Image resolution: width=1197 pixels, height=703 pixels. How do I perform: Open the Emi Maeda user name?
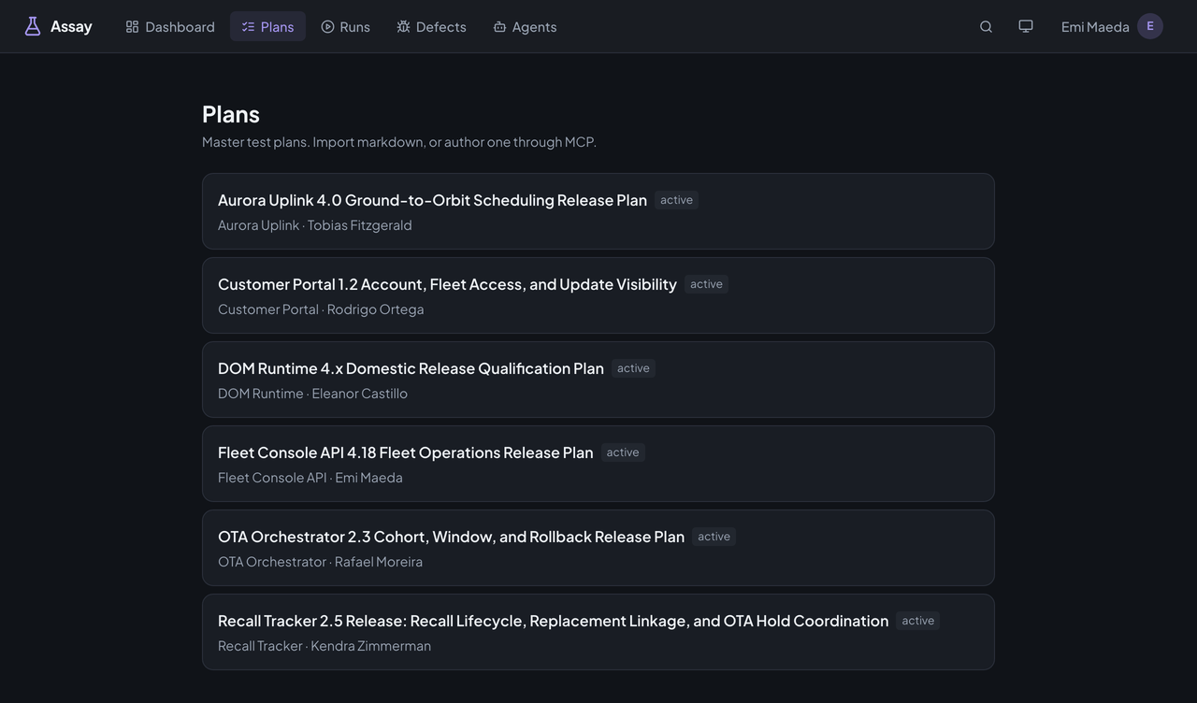point(1095,26)
